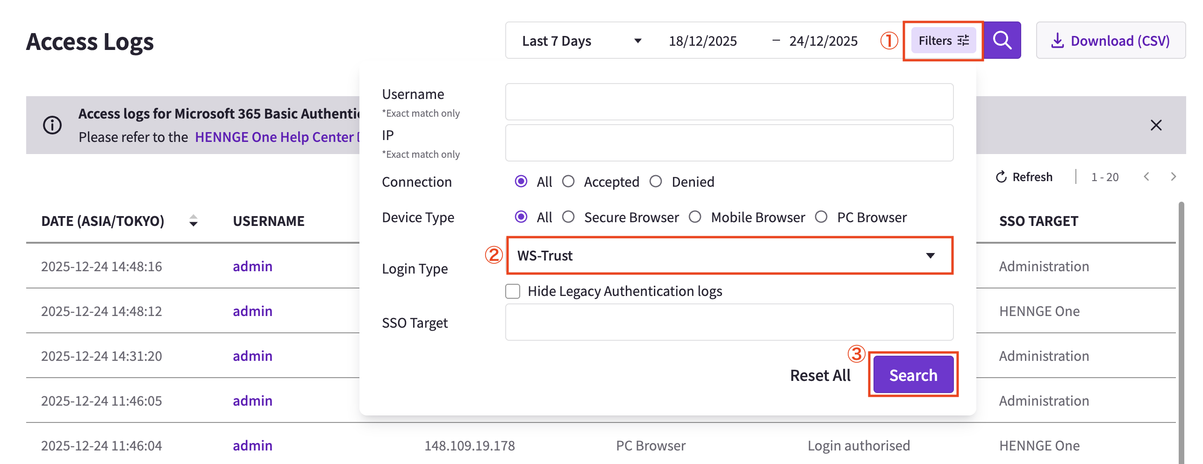The image size is (1203, 464).
Task: Open the HENNGE One Help Center link
Action: pos(274,137)
